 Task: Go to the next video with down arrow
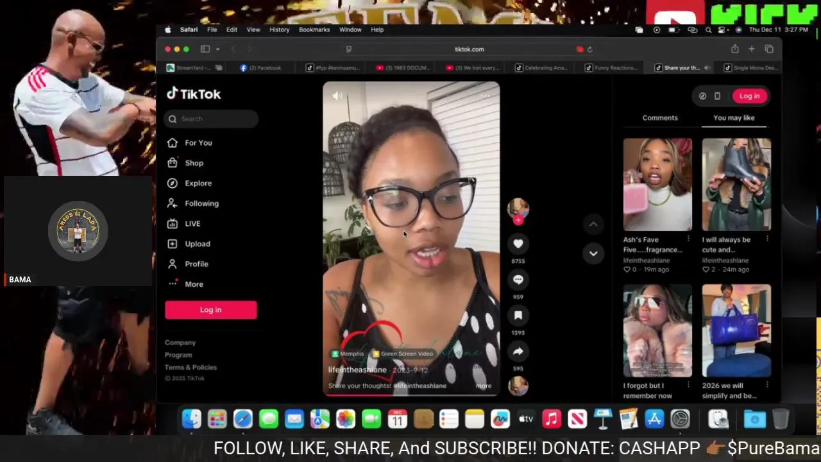[x=593, y=253]
